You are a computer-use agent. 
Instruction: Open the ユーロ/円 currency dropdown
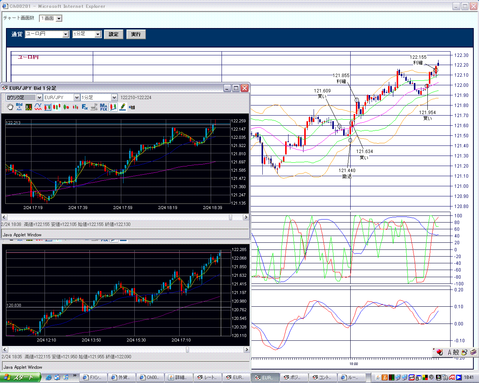(x=47, y=34)
